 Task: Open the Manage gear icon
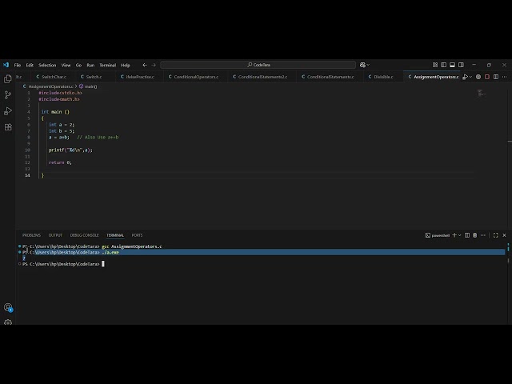pos(8,322)
